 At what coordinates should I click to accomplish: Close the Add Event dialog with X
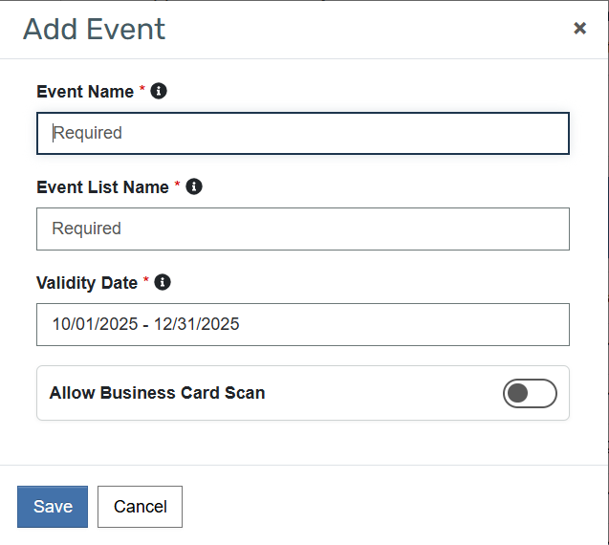(x=579, y=29)
